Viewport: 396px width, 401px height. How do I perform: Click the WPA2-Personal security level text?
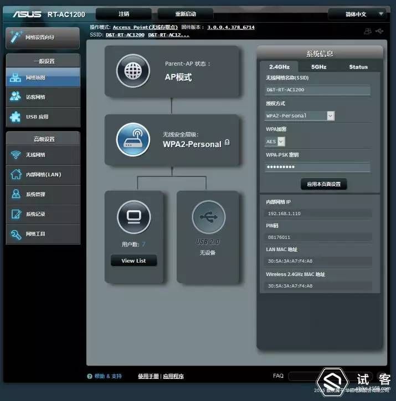(192, 144)
